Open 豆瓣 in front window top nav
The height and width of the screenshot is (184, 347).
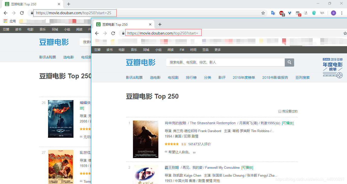click(x=97, y=50)
